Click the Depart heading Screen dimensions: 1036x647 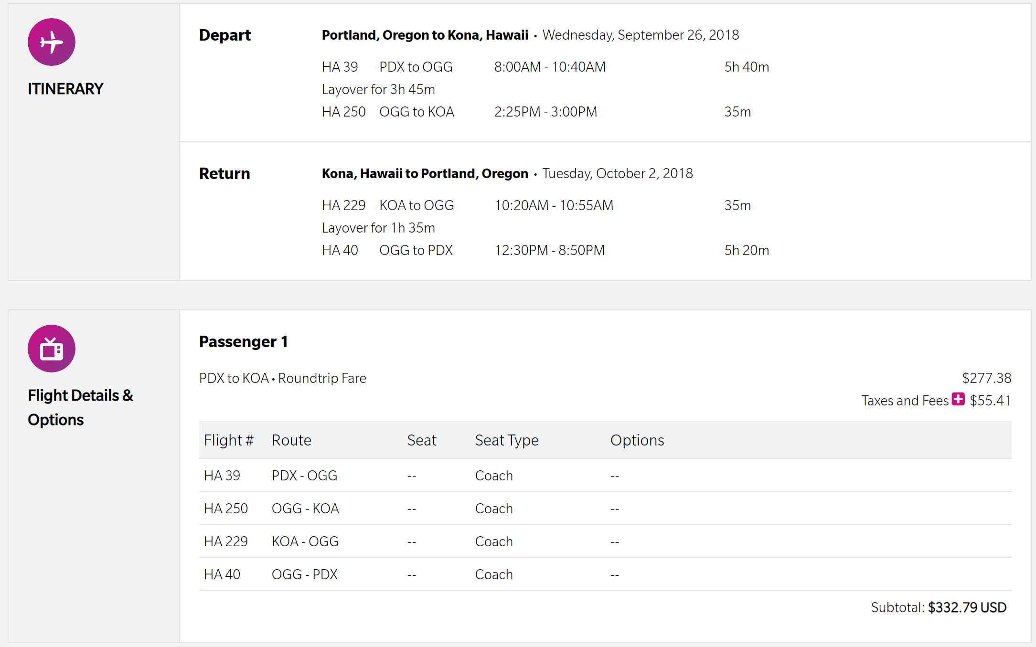pos(224,35)
